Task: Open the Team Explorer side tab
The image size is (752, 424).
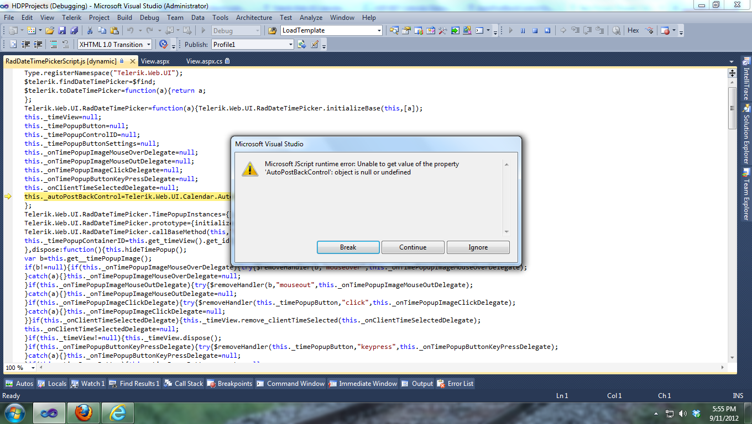Action: coord(746,194)
